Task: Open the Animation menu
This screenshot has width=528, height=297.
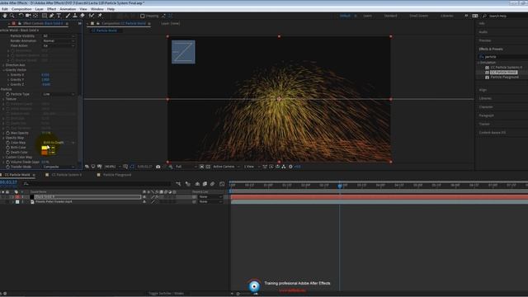Action: (x=68, y=9)
